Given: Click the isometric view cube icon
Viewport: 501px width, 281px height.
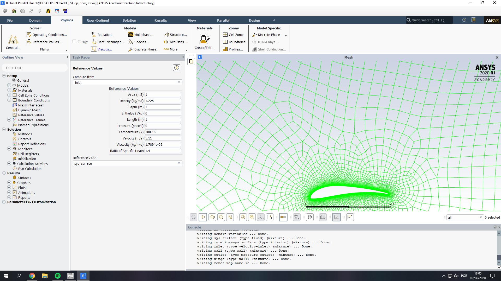Looking at the screenshot, I should pos(310,217).
